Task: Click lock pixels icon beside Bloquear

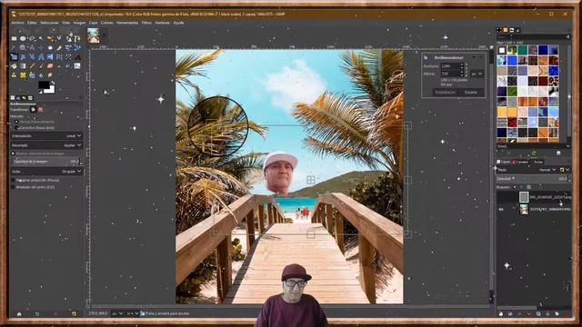Action: pos(514,187)
